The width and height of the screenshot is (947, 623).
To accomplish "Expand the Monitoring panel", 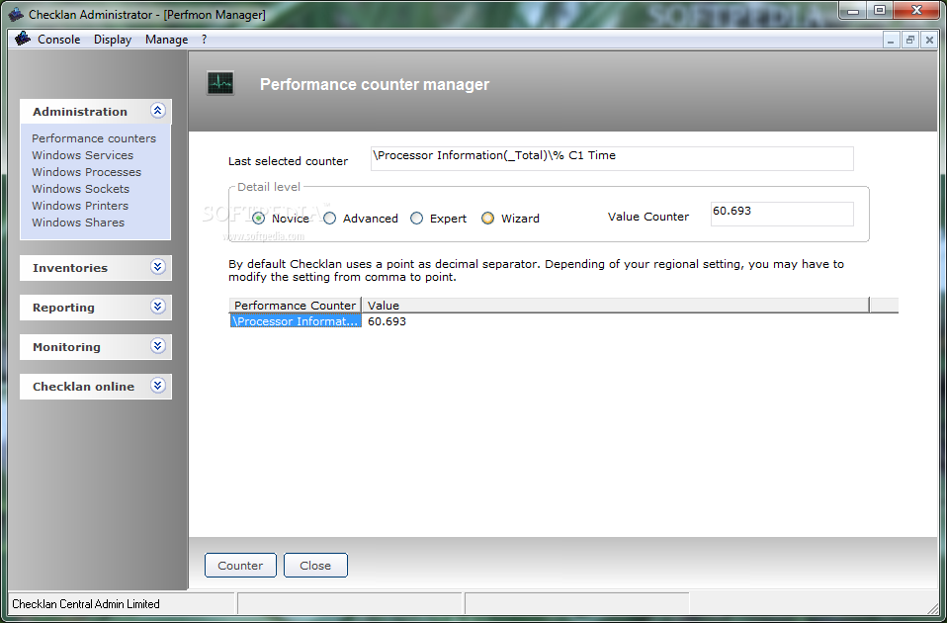I will click(157, 346).
